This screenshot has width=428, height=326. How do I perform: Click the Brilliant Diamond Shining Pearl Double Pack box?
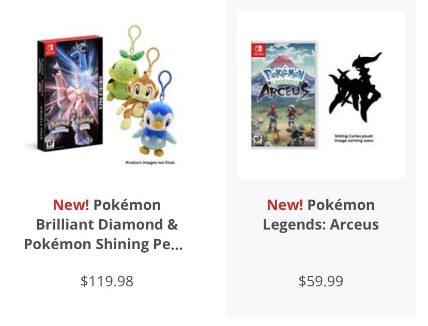(x=70, y=93)
